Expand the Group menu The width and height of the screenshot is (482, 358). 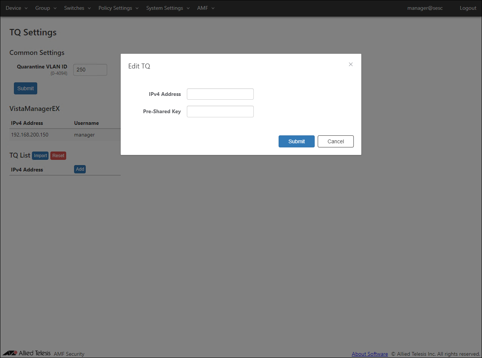(x=46, y=8)
